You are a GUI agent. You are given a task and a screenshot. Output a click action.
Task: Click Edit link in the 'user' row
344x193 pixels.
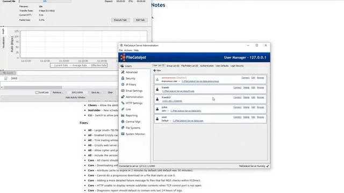click(253, 117)
